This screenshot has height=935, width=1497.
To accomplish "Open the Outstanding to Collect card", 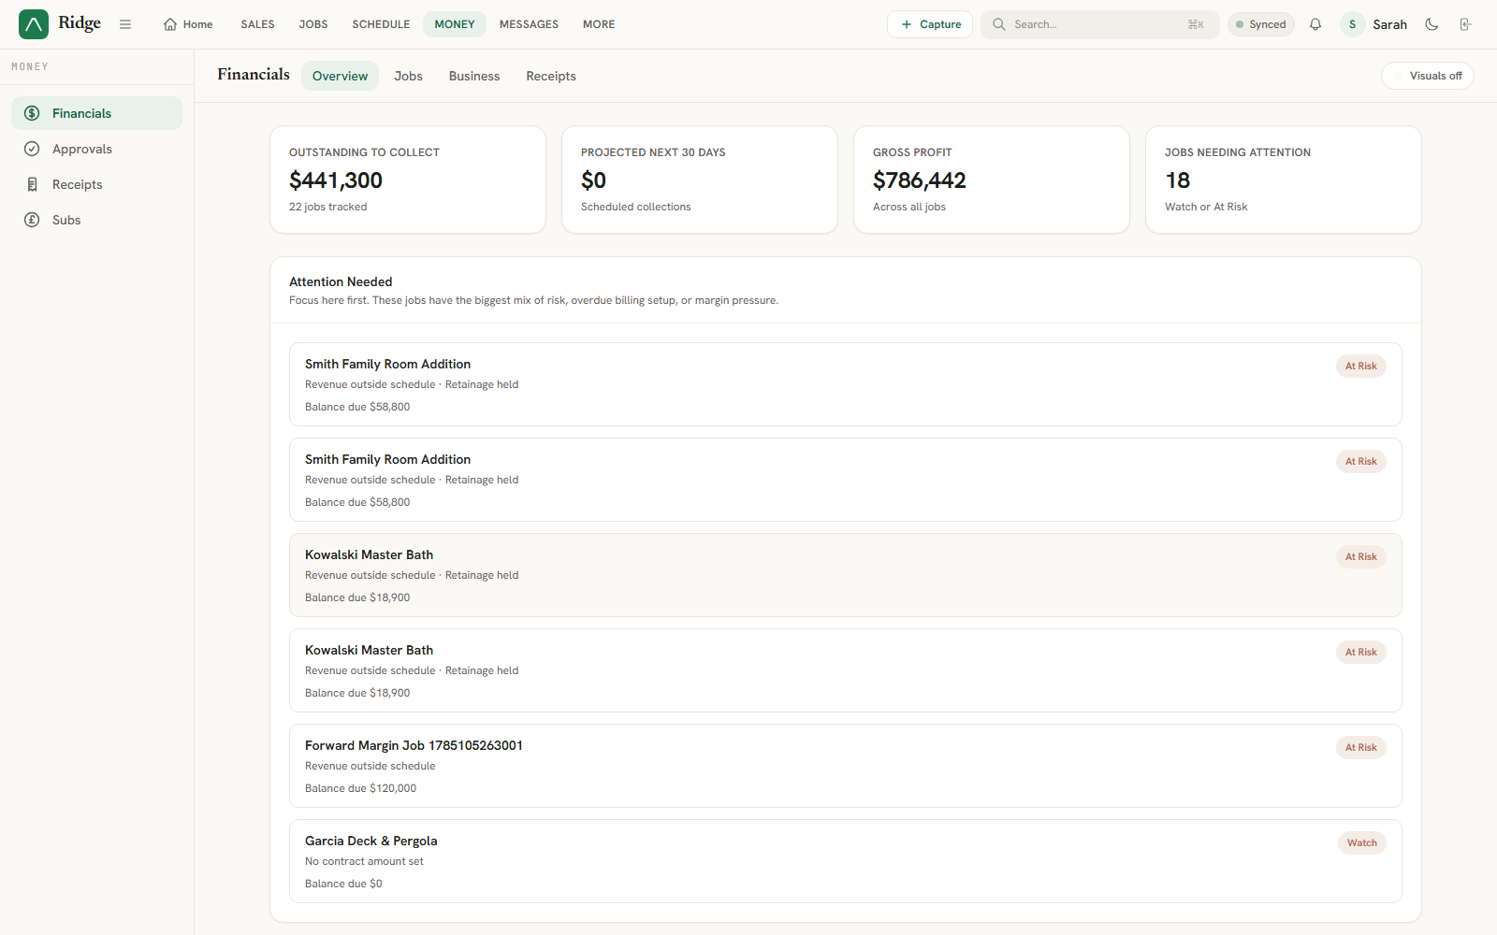I will click(408, 180).
